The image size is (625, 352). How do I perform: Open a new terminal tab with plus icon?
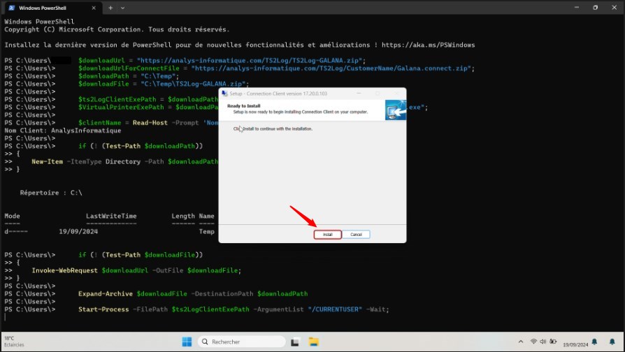pyautogui.click(x=110, y=7)
